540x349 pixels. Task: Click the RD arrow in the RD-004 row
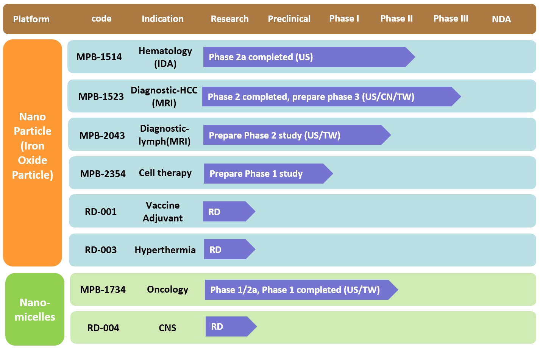231,326
